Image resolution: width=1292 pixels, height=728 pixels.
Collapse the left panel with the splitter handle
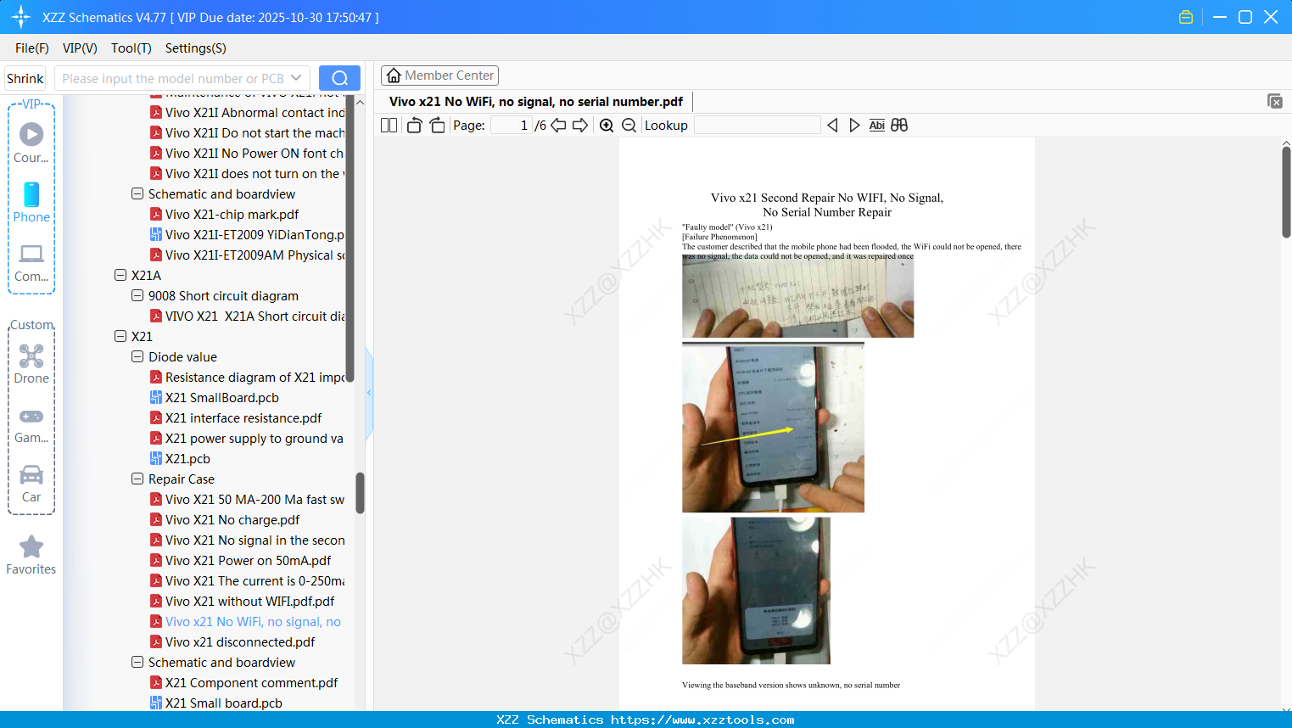coord(369,393)
